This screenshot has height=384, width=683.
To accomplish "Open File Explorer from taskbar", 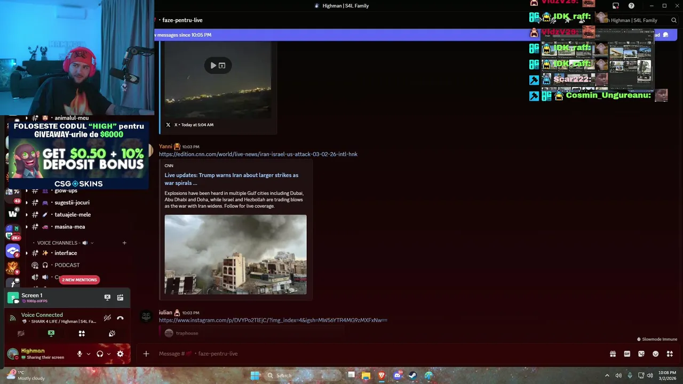I will coord(366,375).
